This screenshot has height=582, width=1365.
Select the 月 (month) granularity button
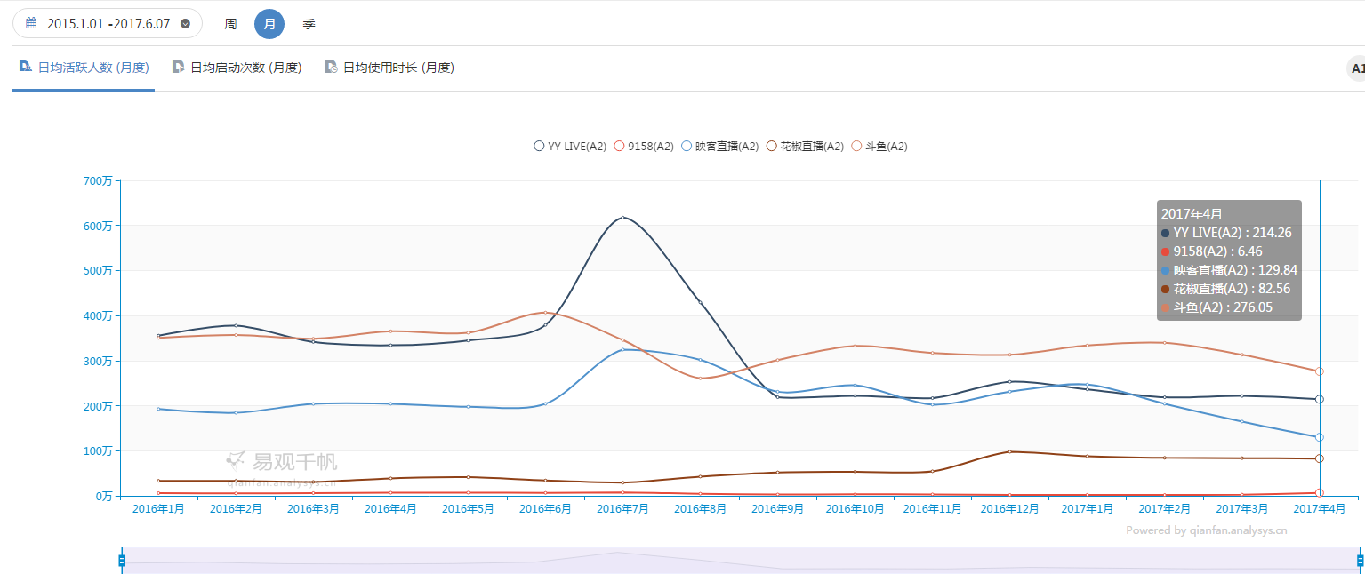point(269,24)
